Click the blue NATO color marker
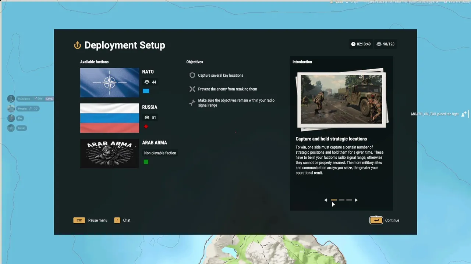This screenshot has height=264, width=471. tap(146, 91)
